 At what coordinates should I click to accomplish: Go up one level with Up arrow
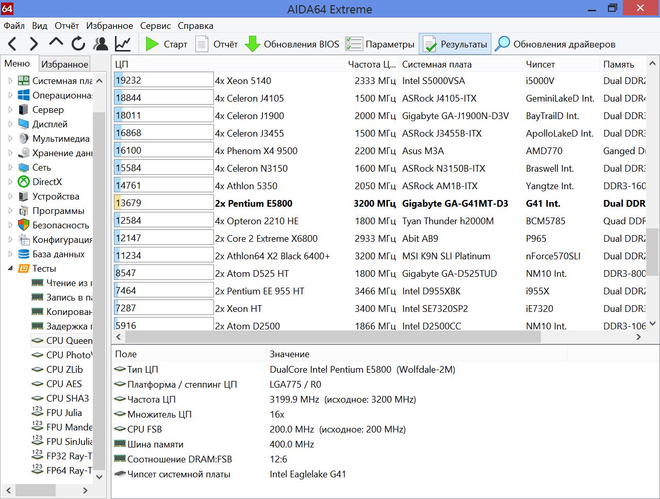pos(56,43)
